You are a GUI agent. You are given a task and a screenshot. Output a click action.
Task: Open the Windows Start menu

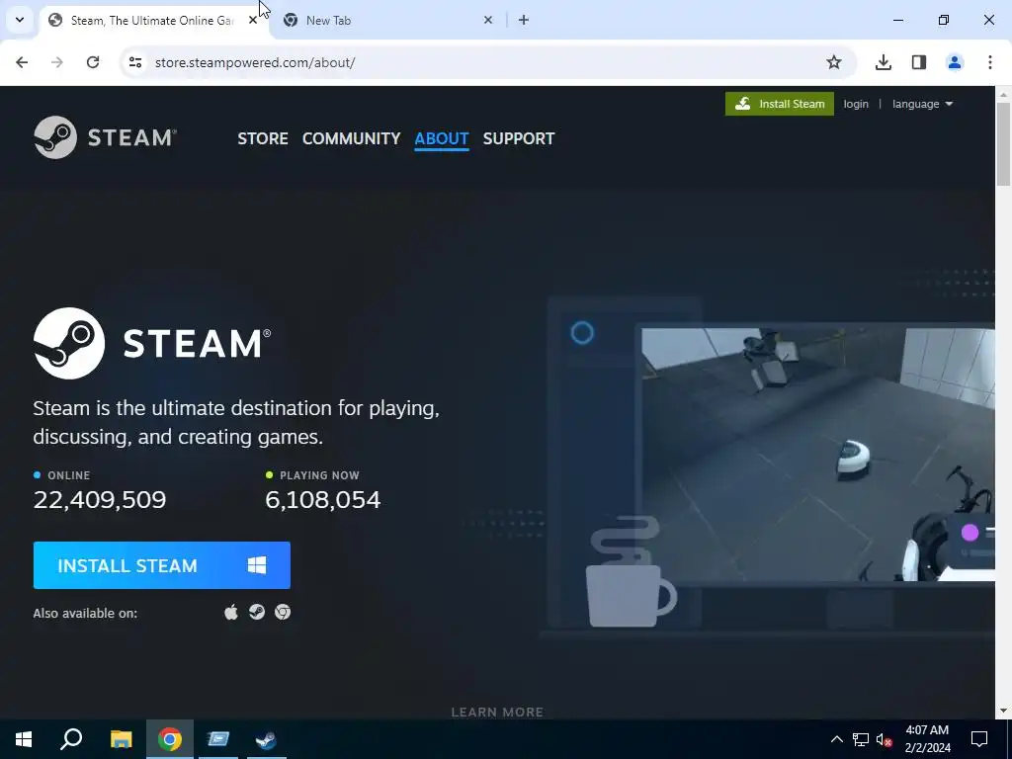click(x=24, y=739)
